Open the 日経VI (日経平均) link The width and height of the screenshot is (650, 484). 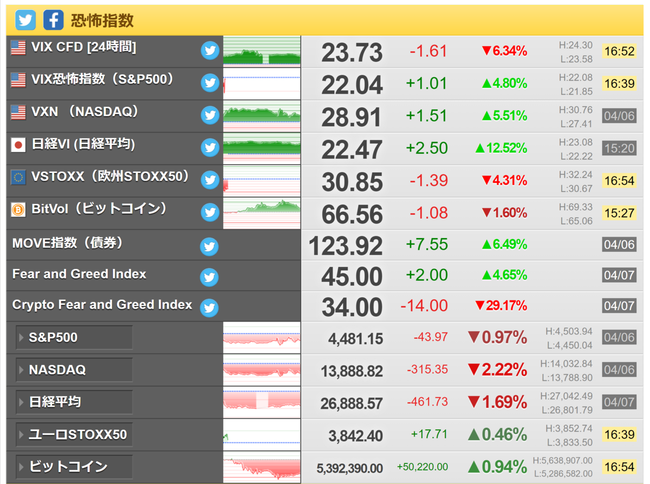point(83,145)
